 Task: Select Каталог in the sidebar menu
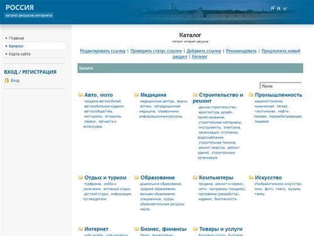16,46
